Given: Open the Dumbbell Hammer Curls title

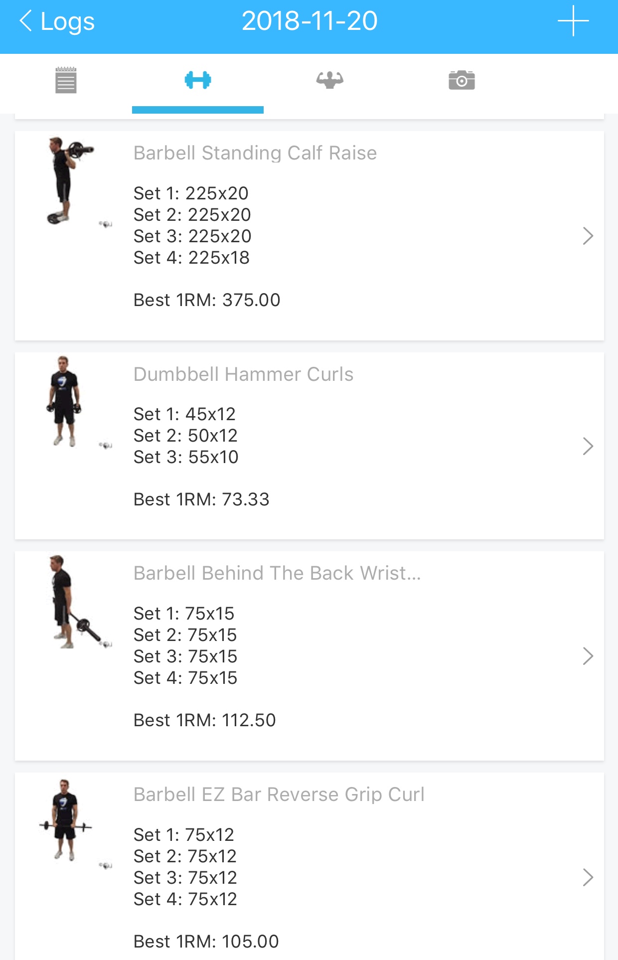Looking at the screenshot, I should tap(243, 374).
